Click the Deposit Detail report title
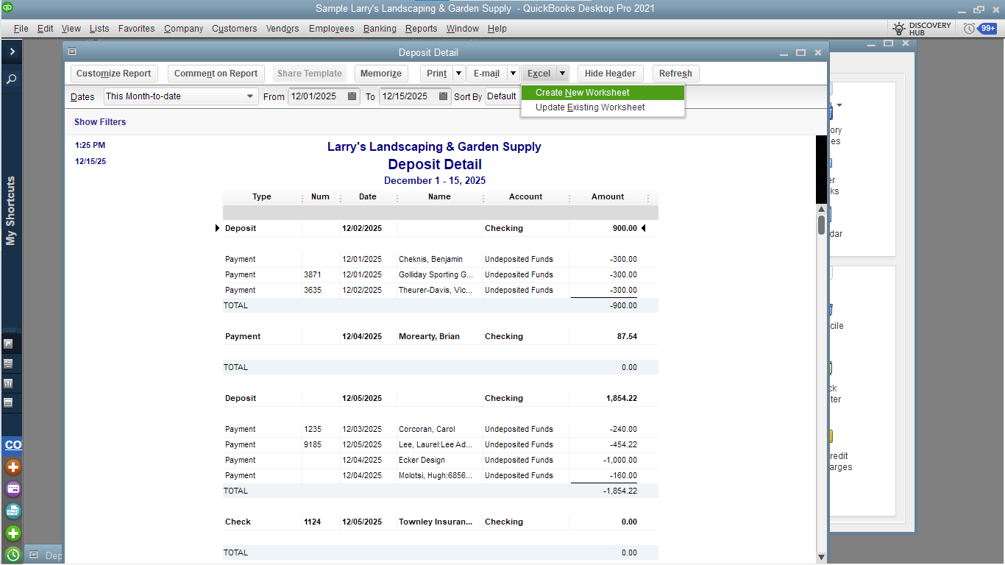The height and width of the screenshot is (565, 1005). point(435,164)
